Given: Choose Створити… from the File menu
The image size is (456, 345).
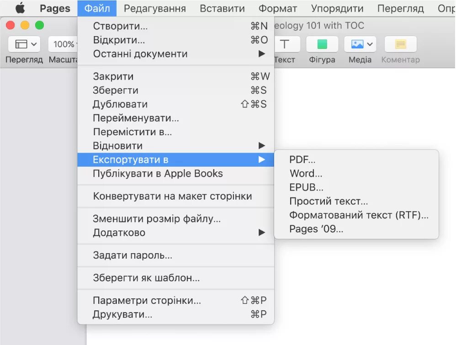Looking at the screenshot, I should (x=175, y=26).
